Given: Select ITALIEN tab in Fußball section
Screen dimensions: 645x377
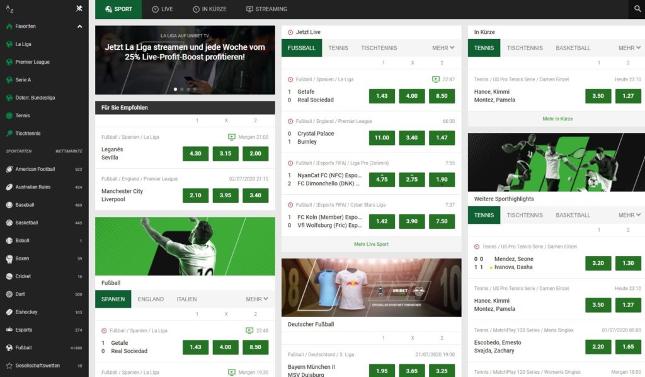Looking at the screenshot, I should click(x=186, y=299).
